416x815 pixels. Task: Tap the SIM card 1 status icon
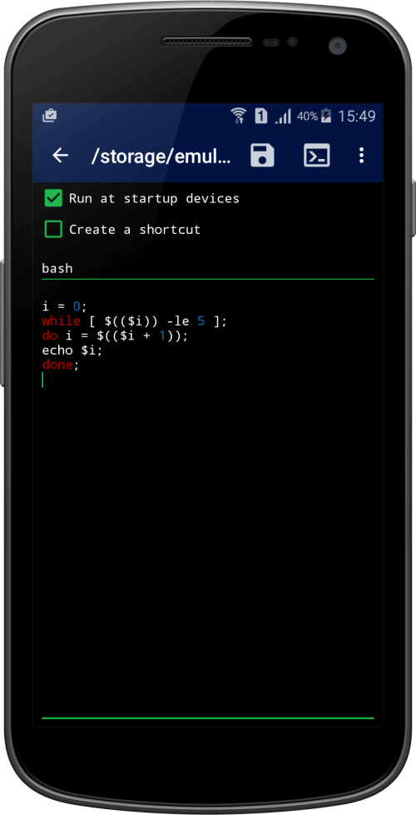[x=260, y=116]
